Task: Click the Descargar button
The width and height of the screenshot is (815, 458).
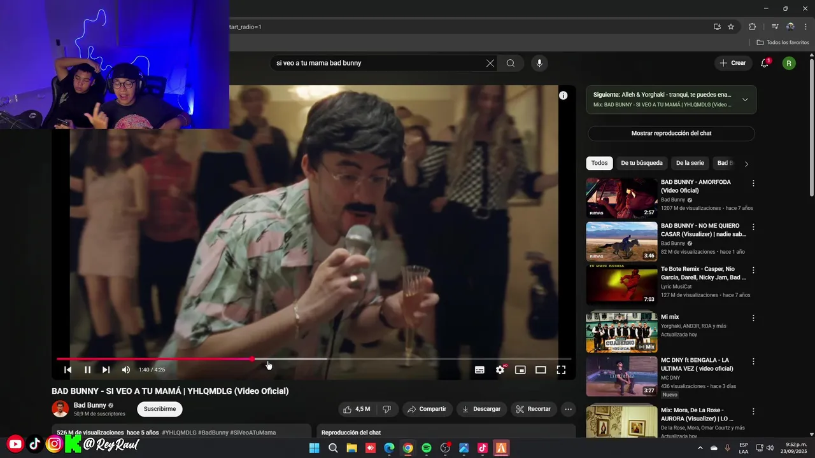Action: pos(481,409)
